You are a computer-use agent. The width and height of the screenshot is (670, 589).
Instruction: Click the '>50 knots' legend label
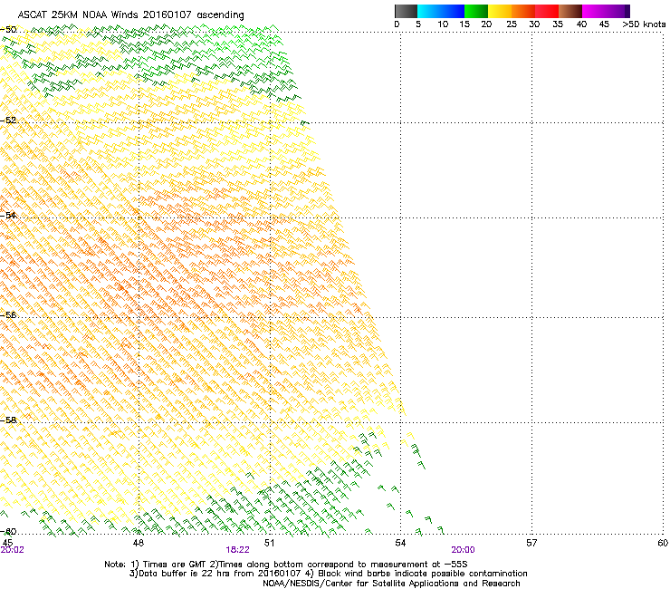point(644,24)
